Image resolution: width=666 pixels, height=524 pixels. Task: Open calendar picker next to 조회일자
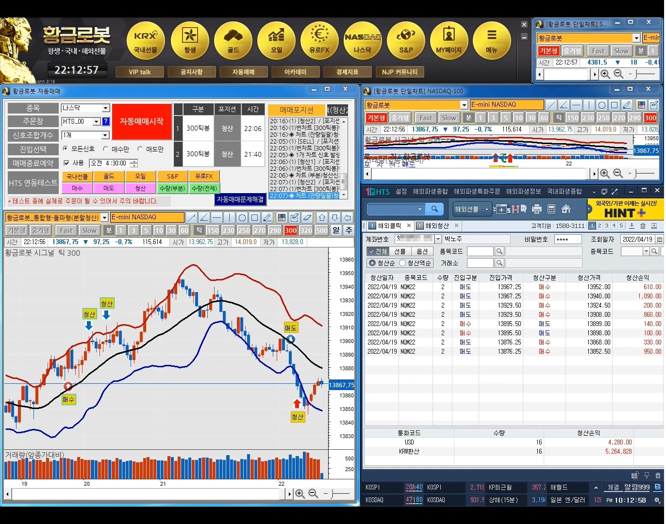pos(660,239)
